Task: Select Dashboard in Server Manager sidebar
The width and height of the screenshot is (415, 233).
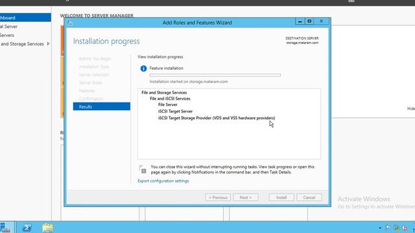Action: coord(25,17)
